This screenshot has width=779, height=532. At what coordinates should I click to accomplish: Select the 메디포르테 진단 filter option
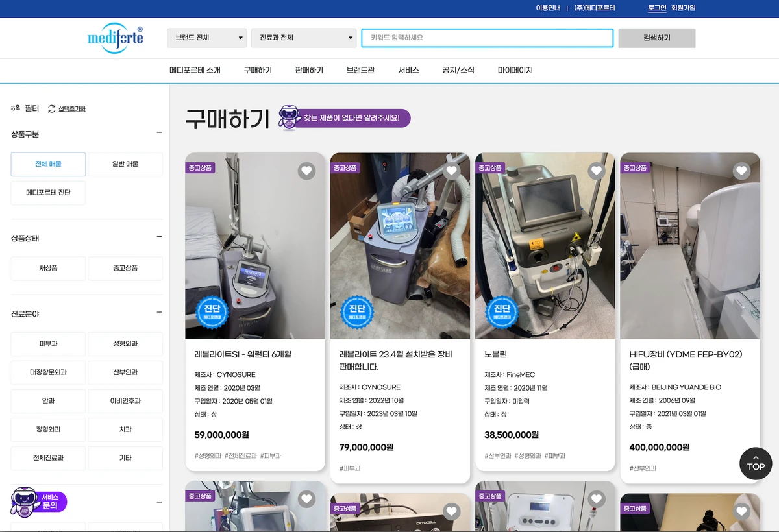pos(48,193)
